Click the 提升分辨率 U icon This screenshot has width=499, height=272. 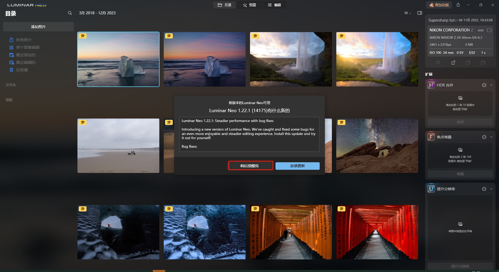pos(431,189)
